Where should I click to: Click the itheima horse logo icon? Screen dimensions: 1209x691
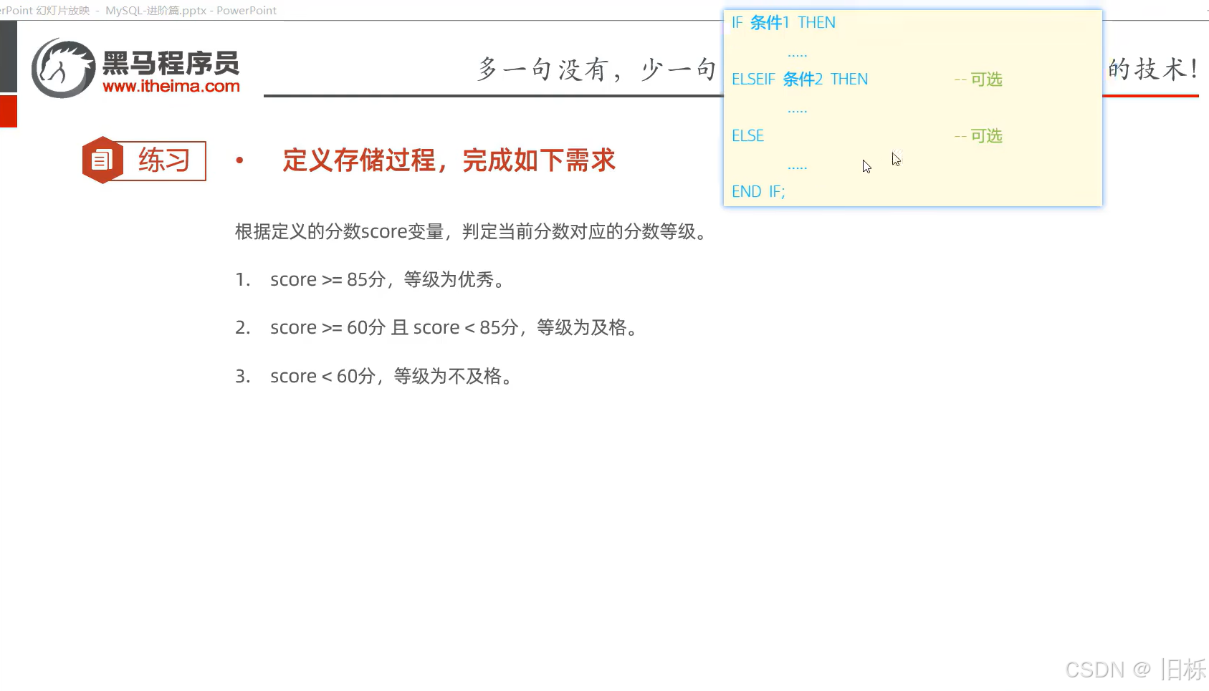point(63,69)
